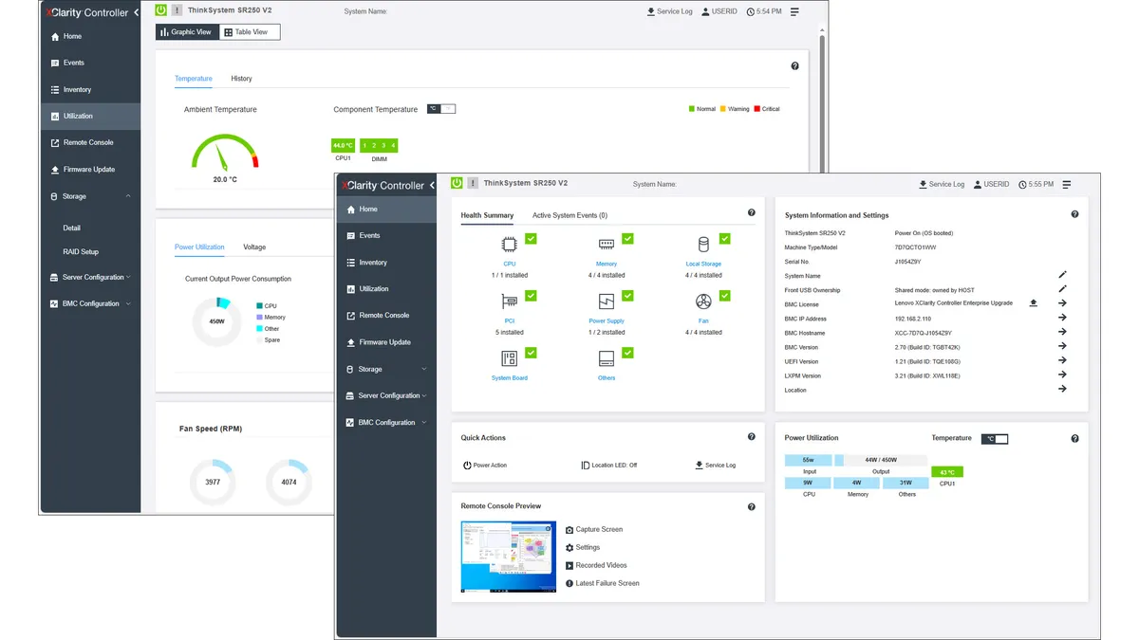Click the Memory module icon in Health Summary
This screenshot has width=1139, height=640.
point(607,244)
